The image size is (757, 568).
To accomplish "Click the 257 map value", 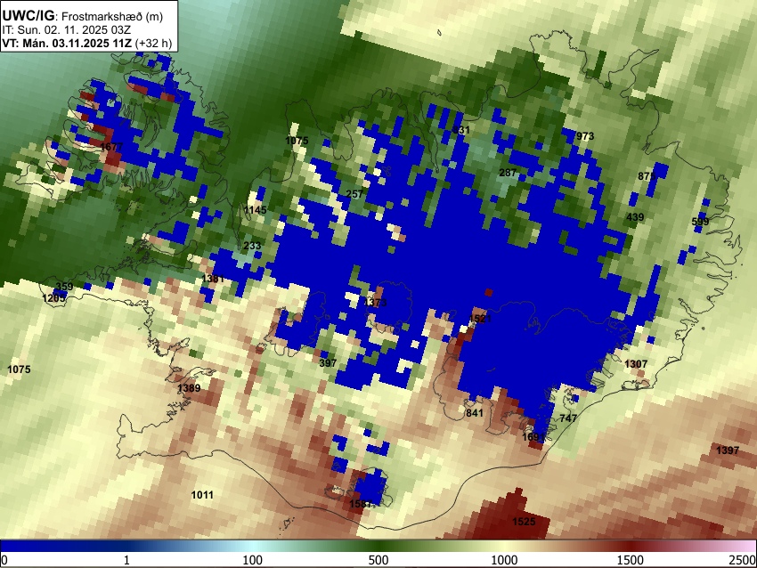I will tap(354, 194).
